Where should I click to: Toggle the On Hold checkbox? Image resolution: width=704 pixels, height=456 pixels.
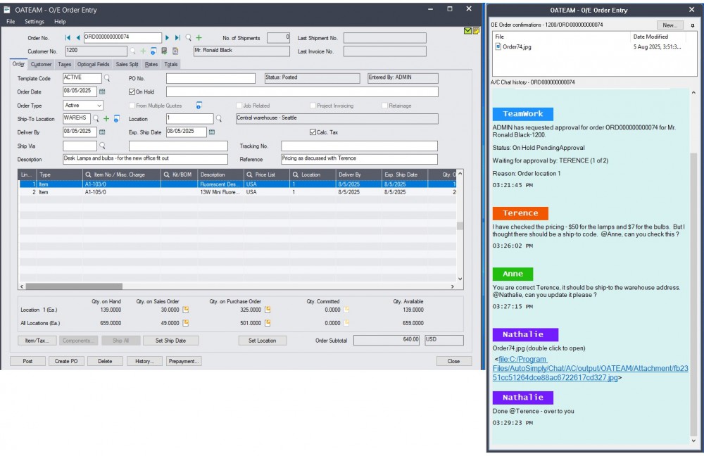click(x=132, y=91)
